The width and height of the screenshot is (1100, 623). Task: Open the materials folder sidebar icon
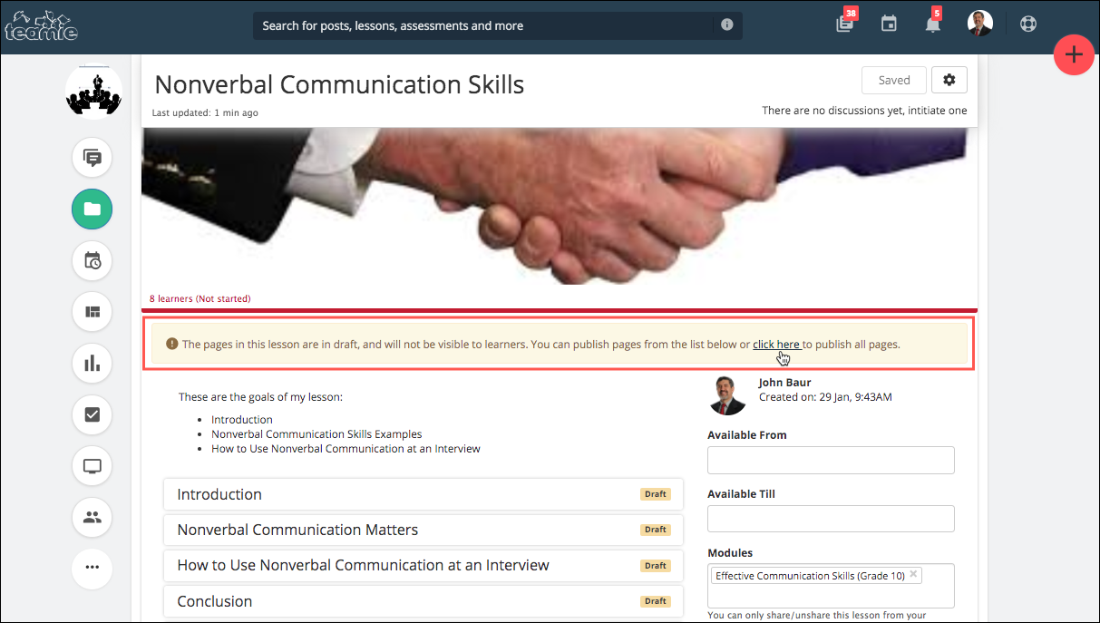pyautogui.click(x=92, y=209)
